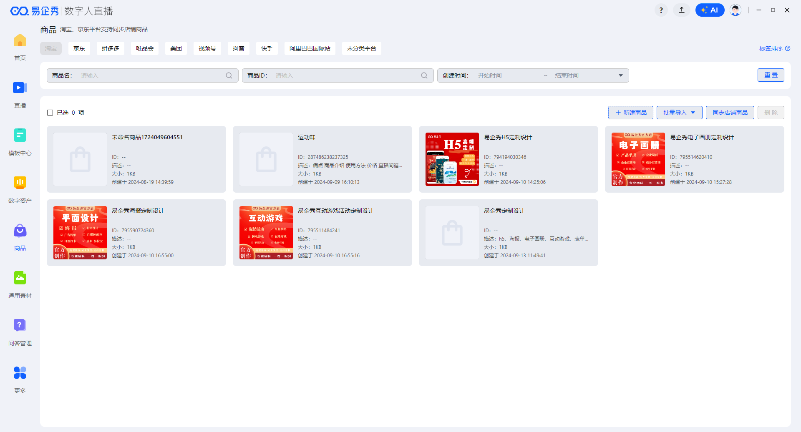Click 创建于 2024-09-13 11:49:41 text
The image size is (801, 432).
514,256
